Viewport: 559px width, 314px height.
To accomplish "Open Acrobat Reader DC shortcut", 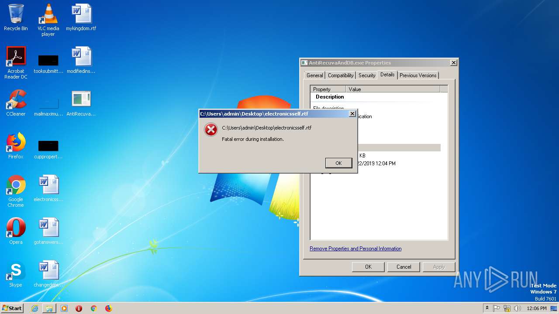I will pos(16,62).
